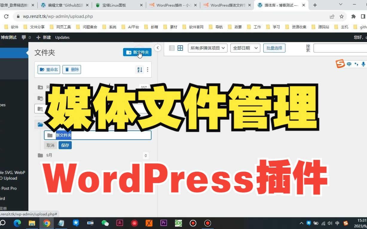
Task: Open Updates in the WordPress admin bar
Action: tap(62, 37)
